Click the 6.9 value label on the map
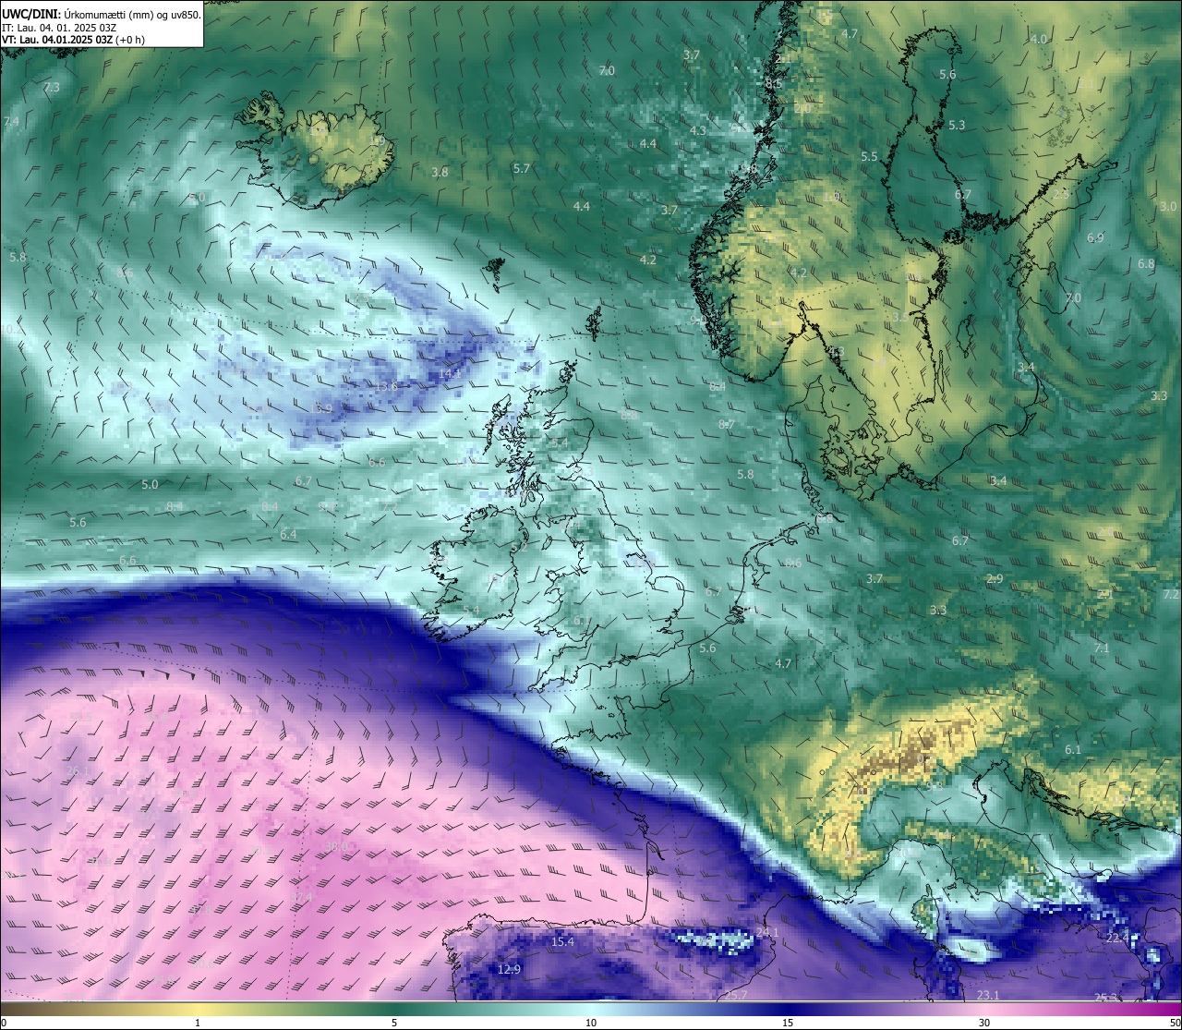 click(1095, 238)
